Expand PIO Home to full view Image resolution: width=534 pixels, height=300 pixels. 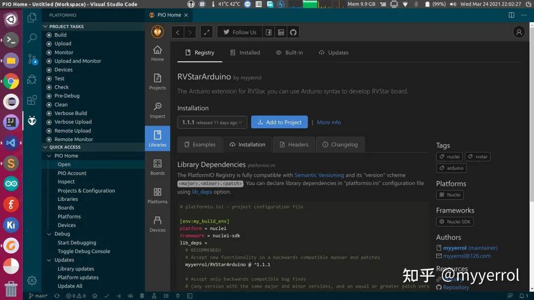206,32
